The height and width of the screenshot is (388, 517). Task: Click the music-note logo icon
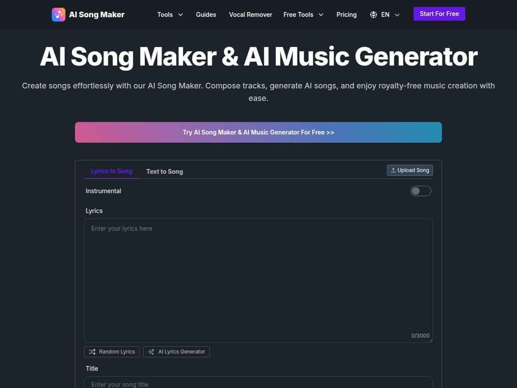click(x=58, y=14)
